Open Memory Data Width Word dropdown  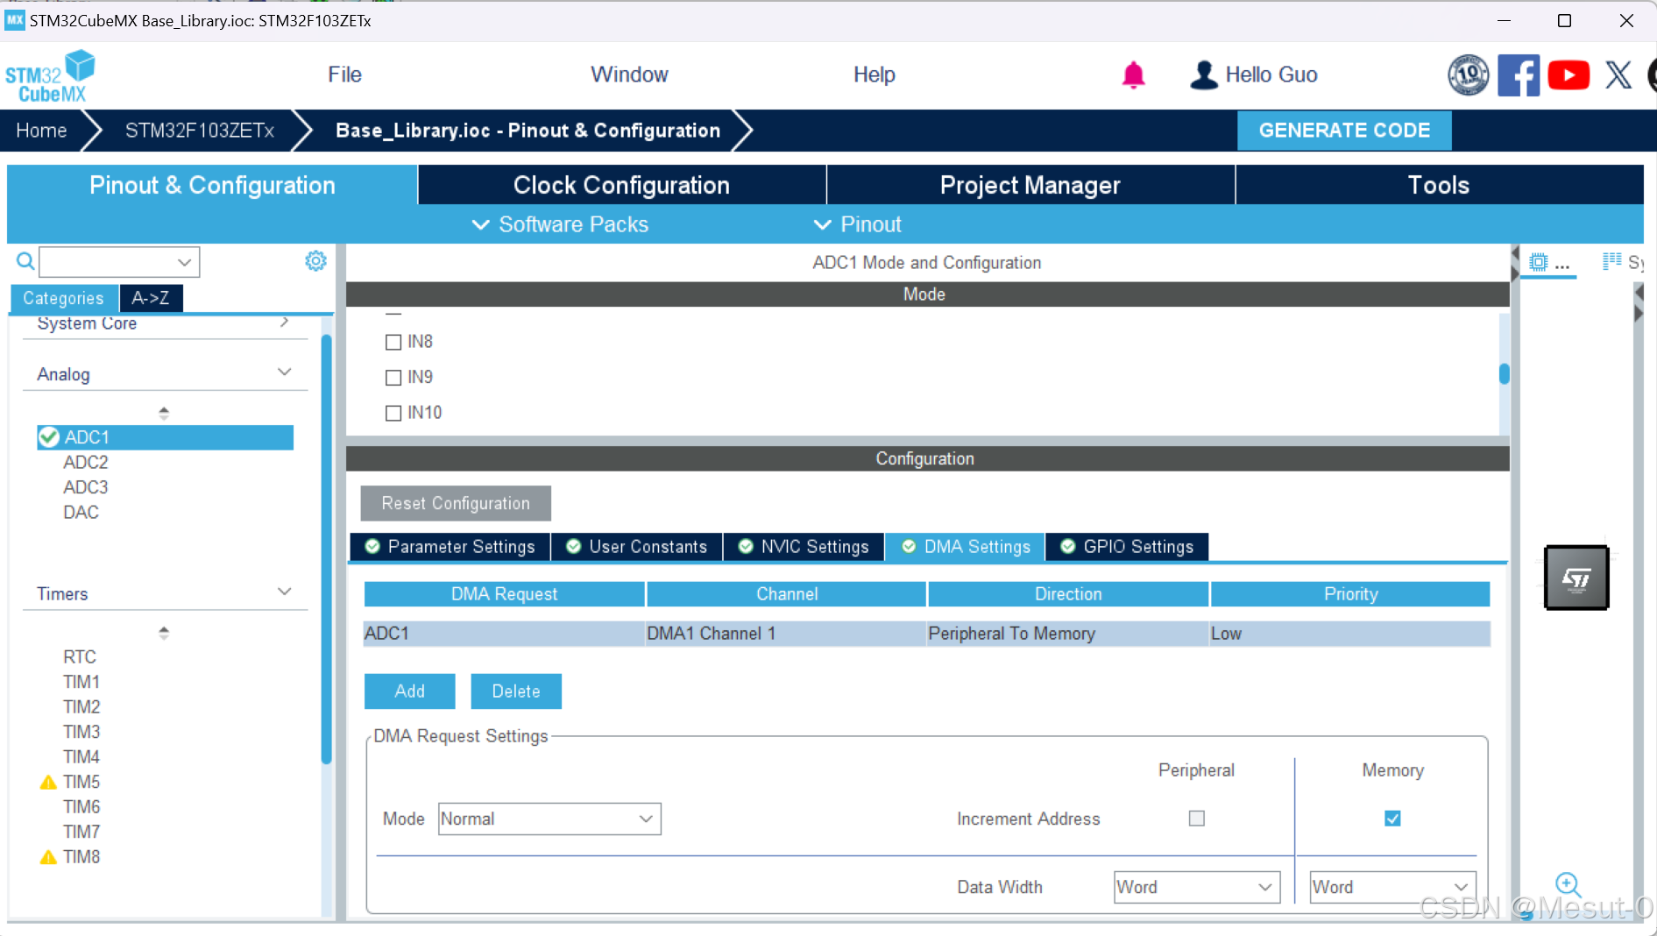[x=1392, y=887]
